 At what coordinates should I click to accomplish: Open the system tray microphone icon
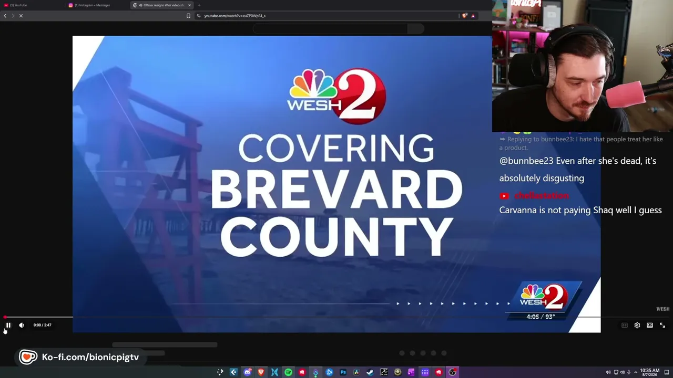click(x=629, y=372)
